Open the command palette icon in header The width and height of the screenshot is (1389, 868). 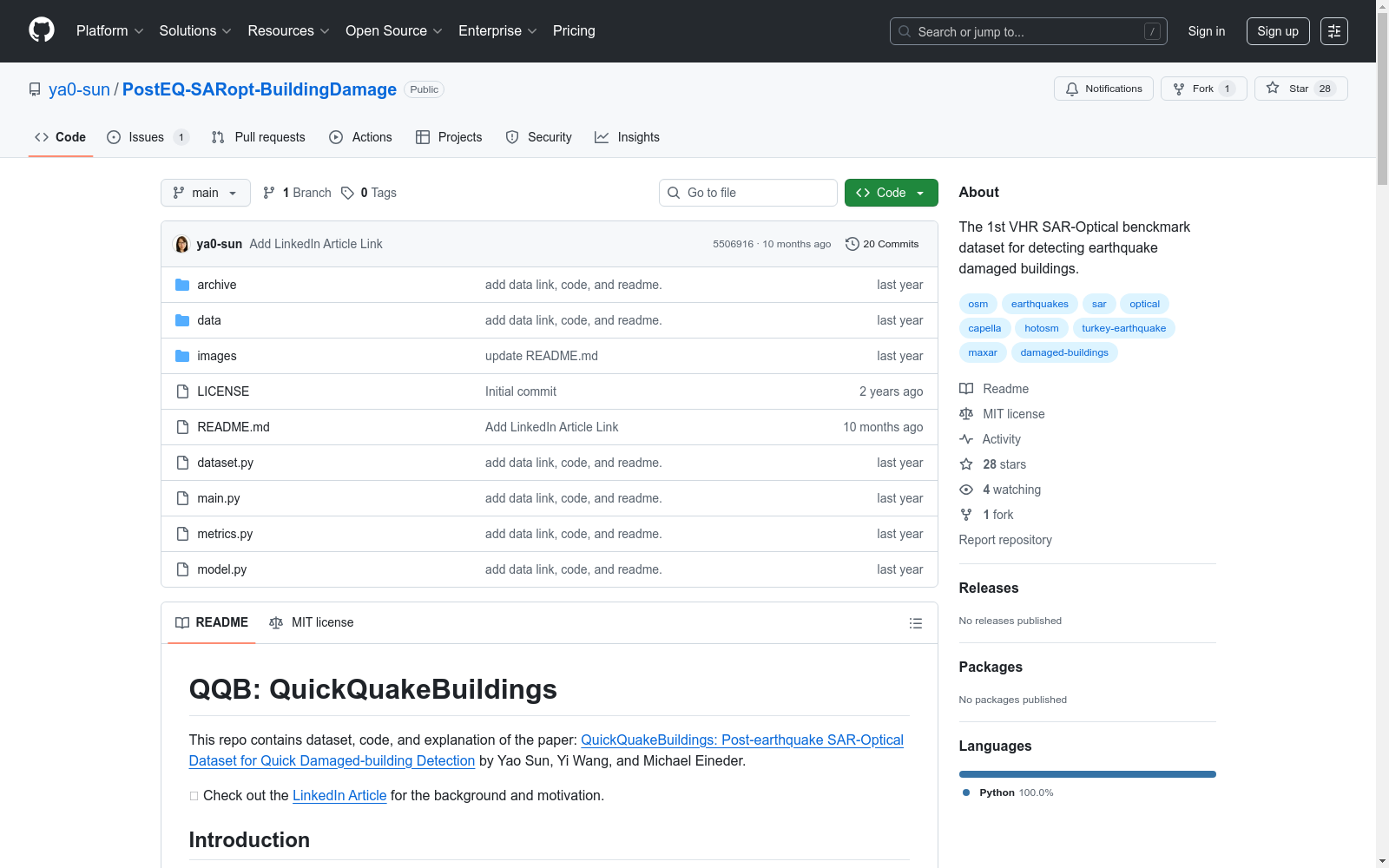coord(1334,31)
